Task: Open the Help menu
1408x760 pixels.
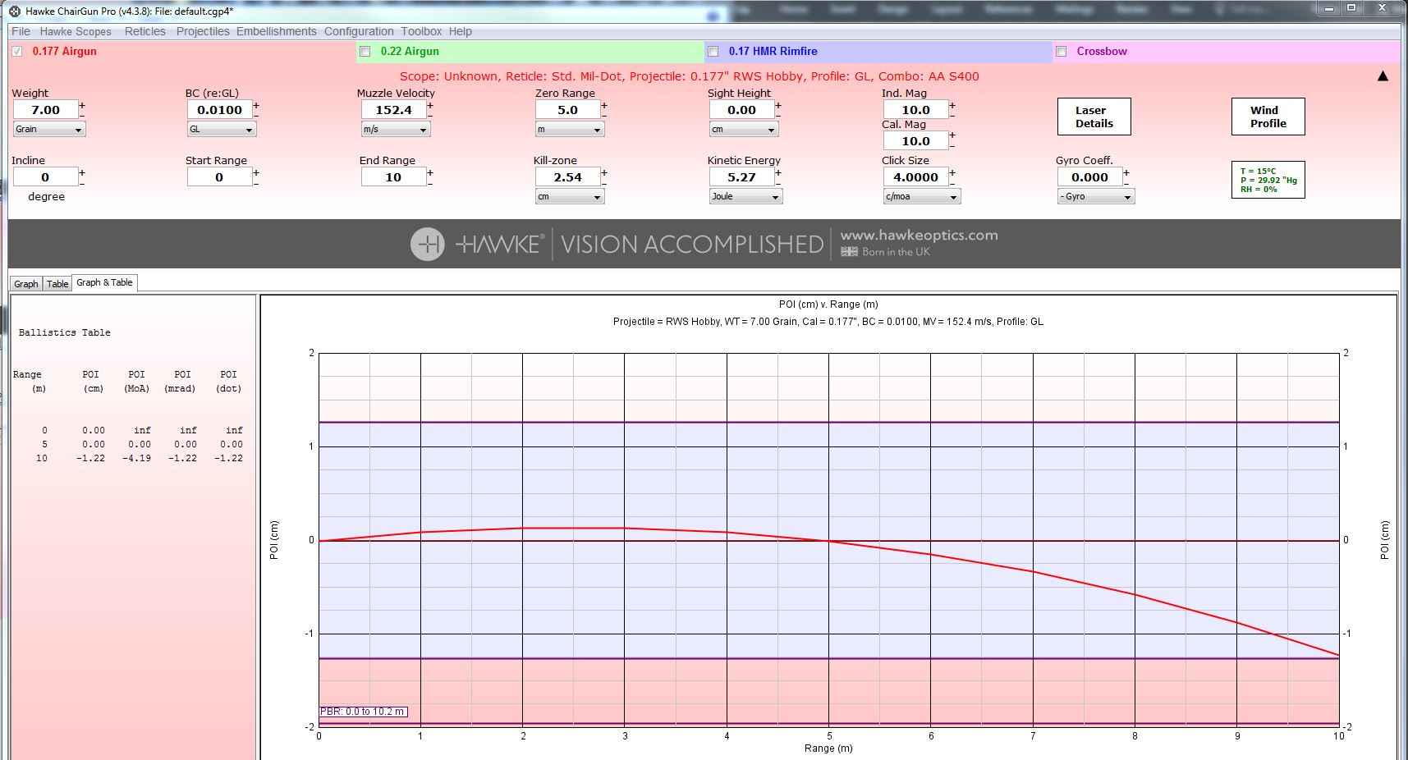Action: pyautogui.click(x=460, y=31)
